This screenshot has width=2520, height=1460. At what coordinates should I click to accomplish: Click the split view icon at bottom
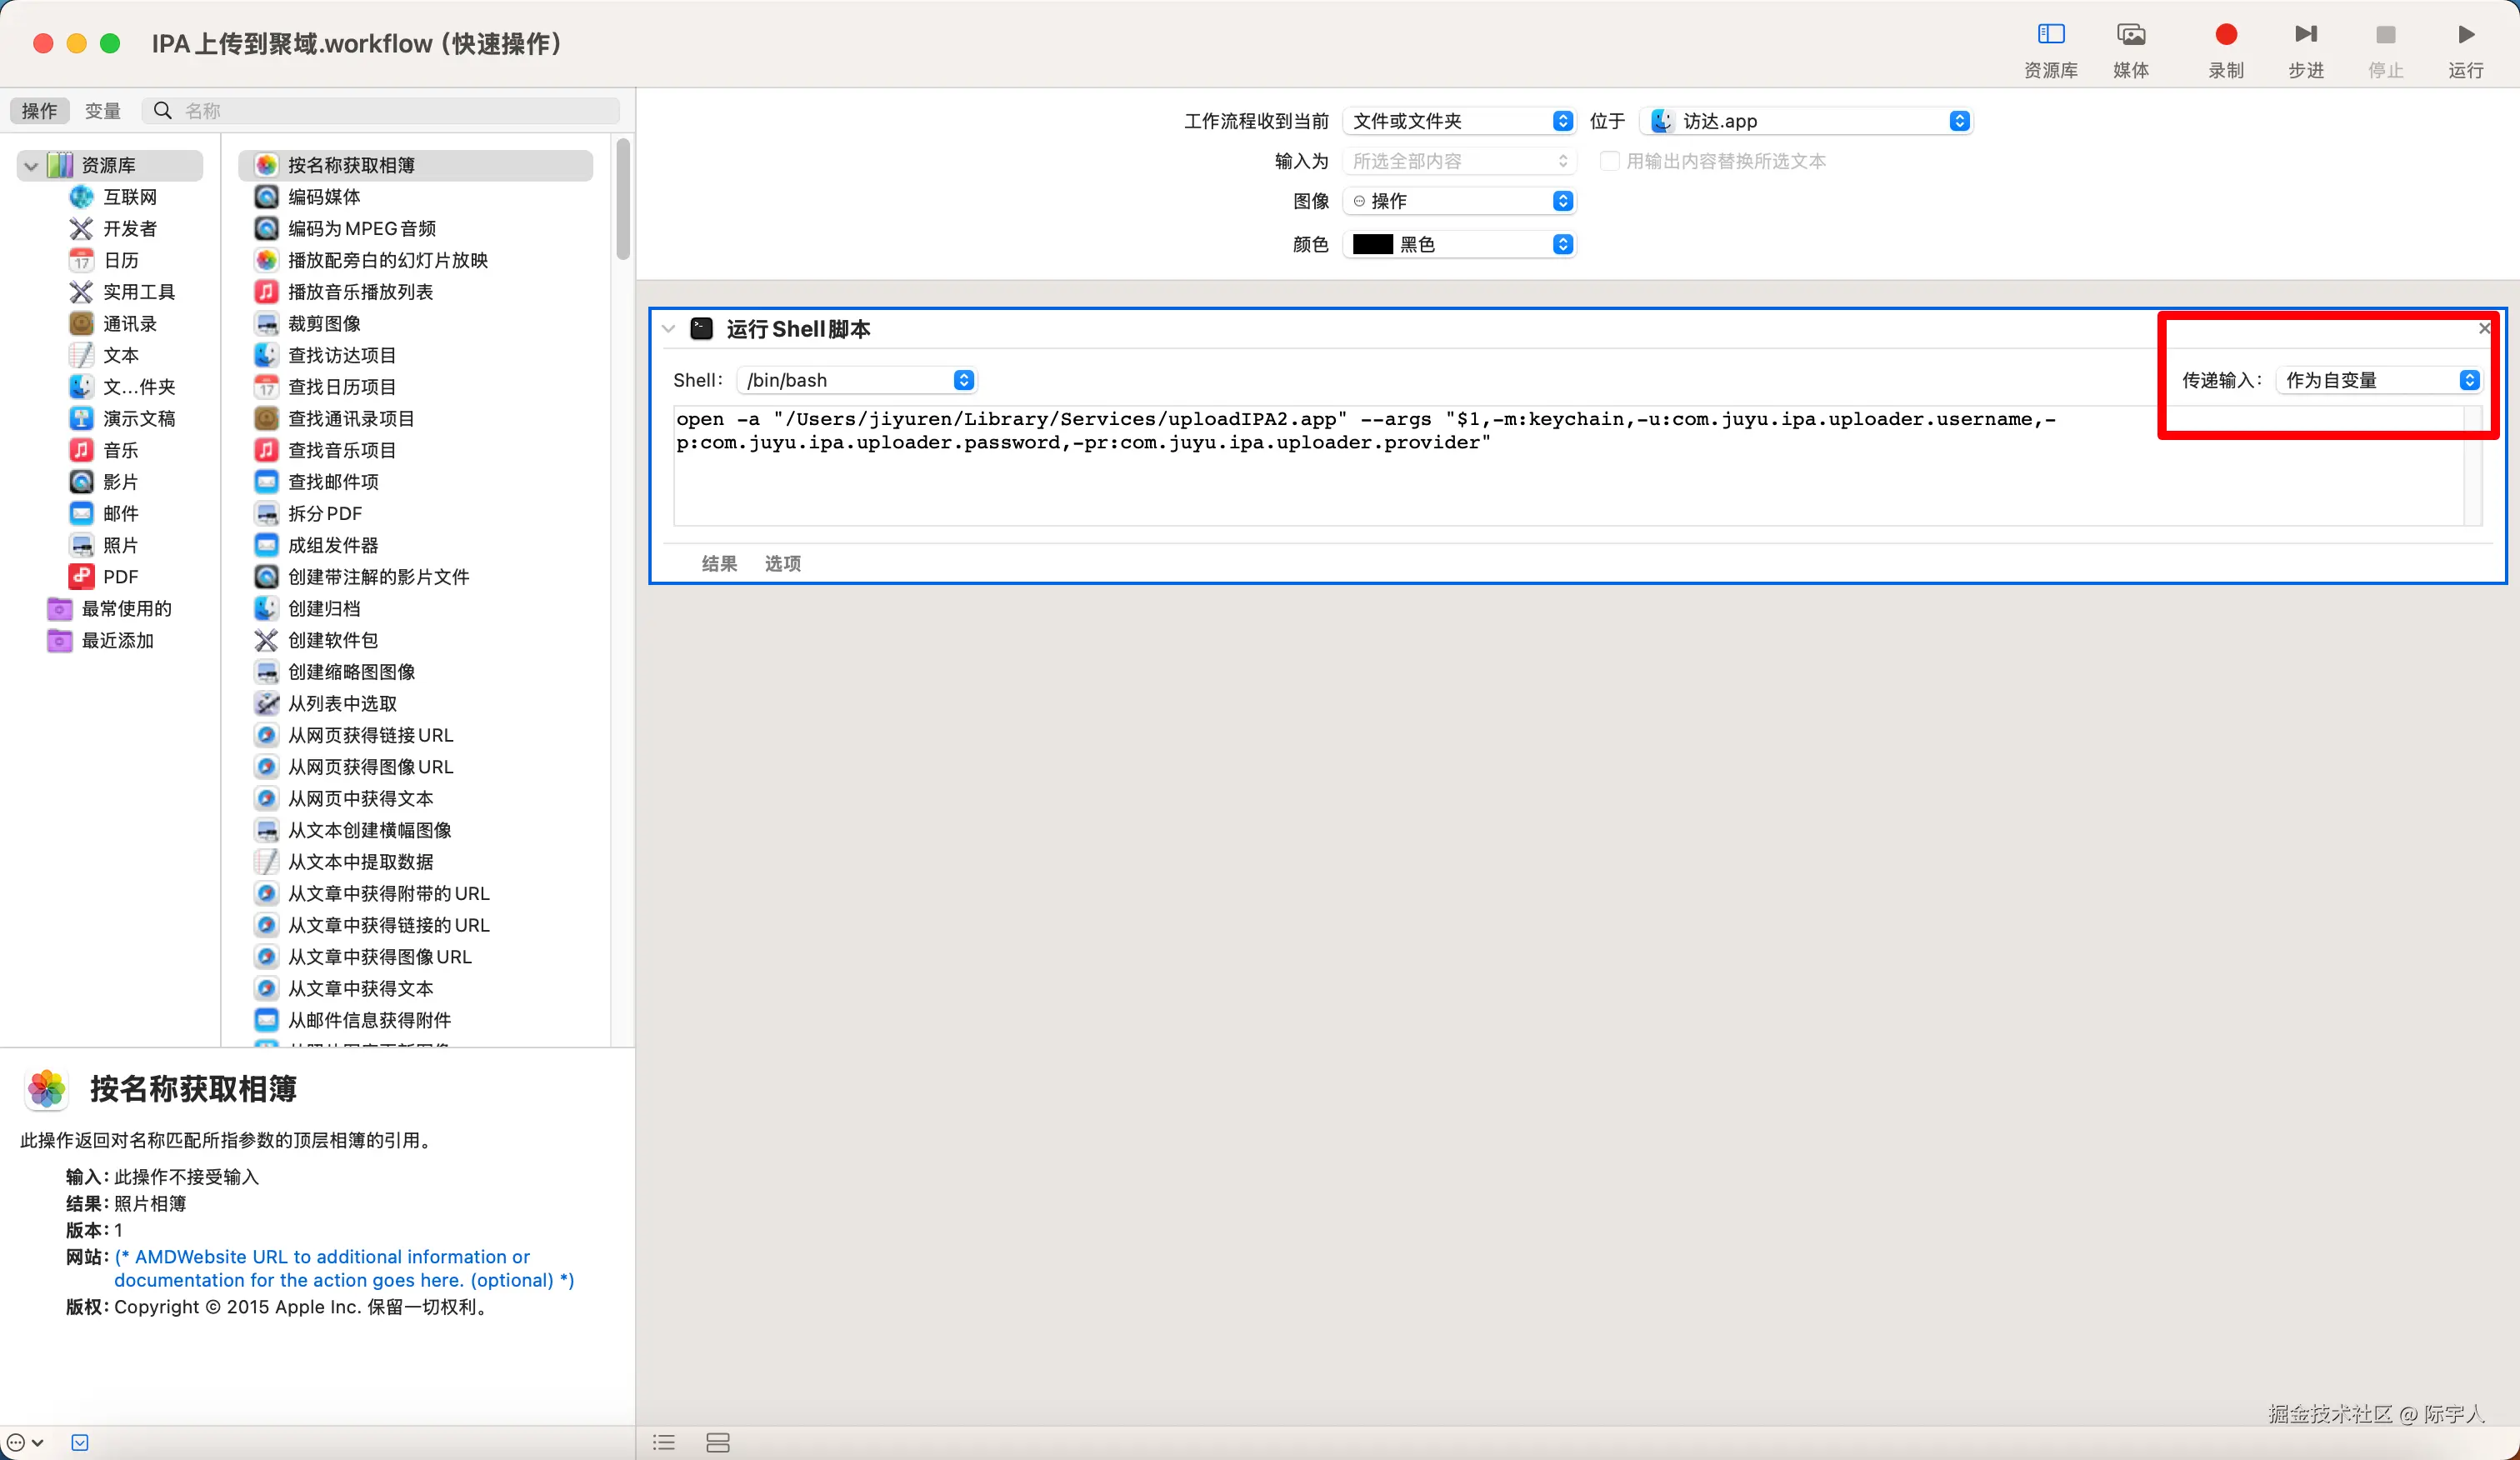717,1442
